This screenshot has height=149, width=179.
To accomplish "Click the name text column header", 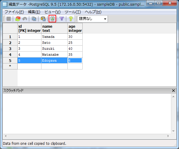I will [55, 28].
